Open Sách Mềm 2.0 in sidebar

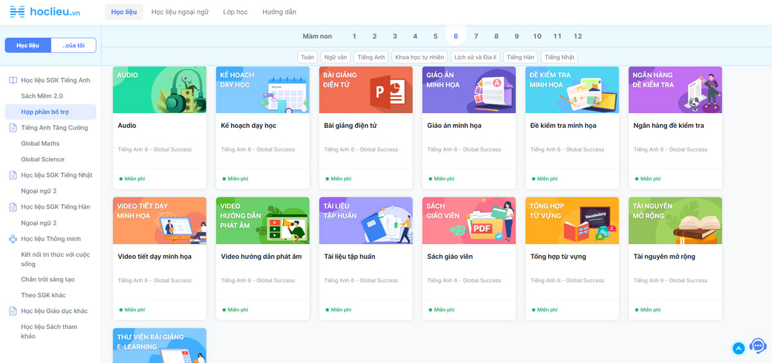(x=42, y=96)
